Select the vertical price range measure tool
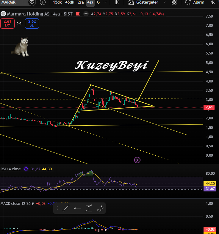 (89, 208)
